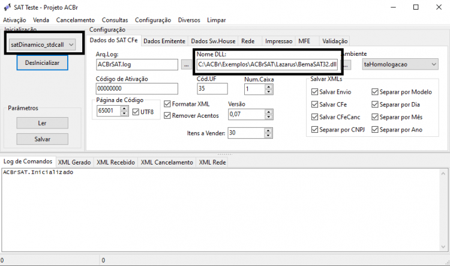Click the browse button next to Arq.Log field
Image resolution: width=450 pixels, height=266 pixels.
186,65
